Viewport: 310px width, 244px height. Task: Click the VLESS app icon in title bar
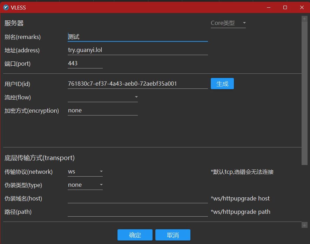(x=6, y=7)
